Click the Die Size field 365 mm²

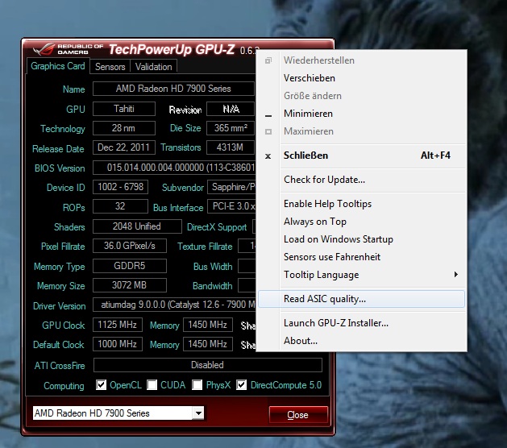pos(231,128)
